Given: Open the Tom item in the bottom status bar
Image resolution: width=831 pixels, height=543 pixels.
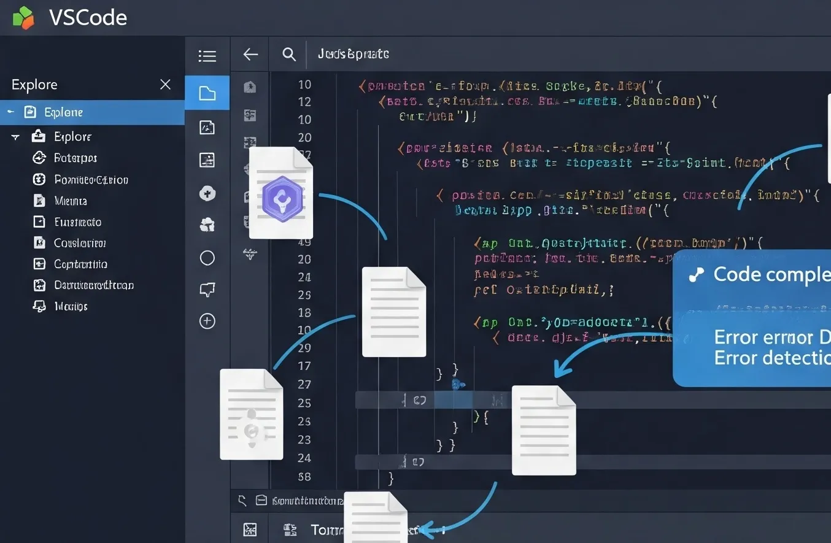Looking at the screenshot, I should point(324,530).
